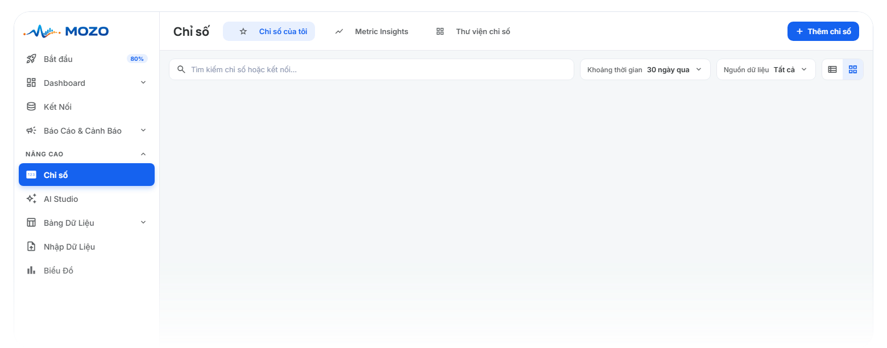
Task: Click the database icon beside Kết Nối
Action: (31, 107)
